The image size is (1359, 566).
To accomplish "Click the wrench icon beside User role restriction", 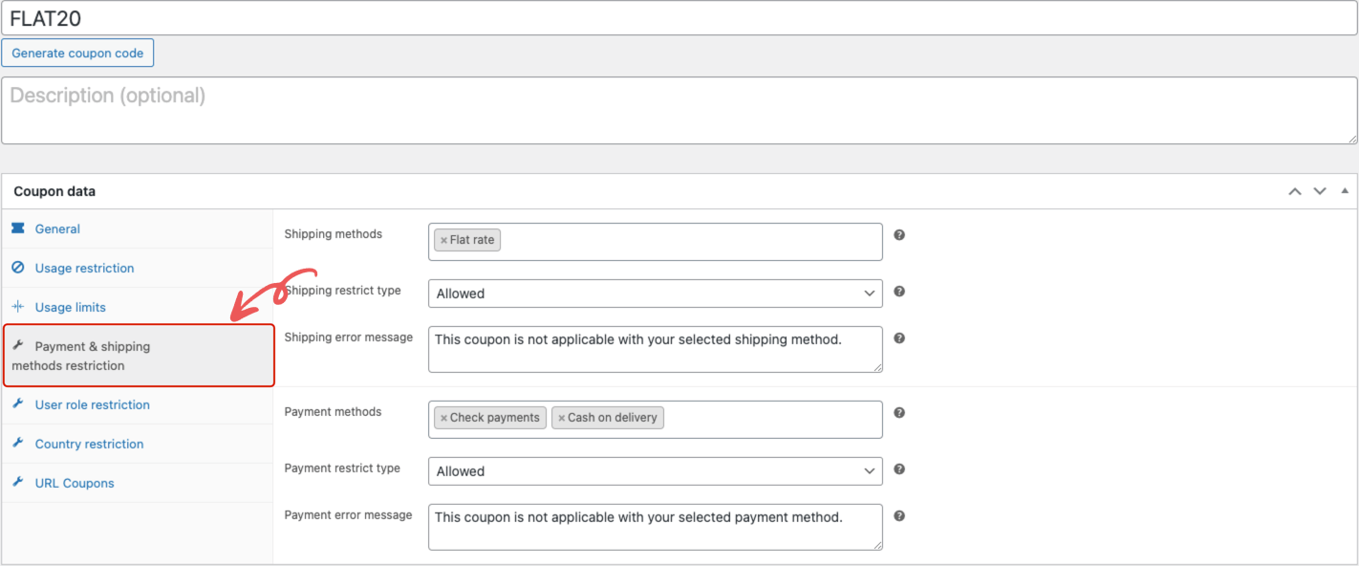I will 19,404.
